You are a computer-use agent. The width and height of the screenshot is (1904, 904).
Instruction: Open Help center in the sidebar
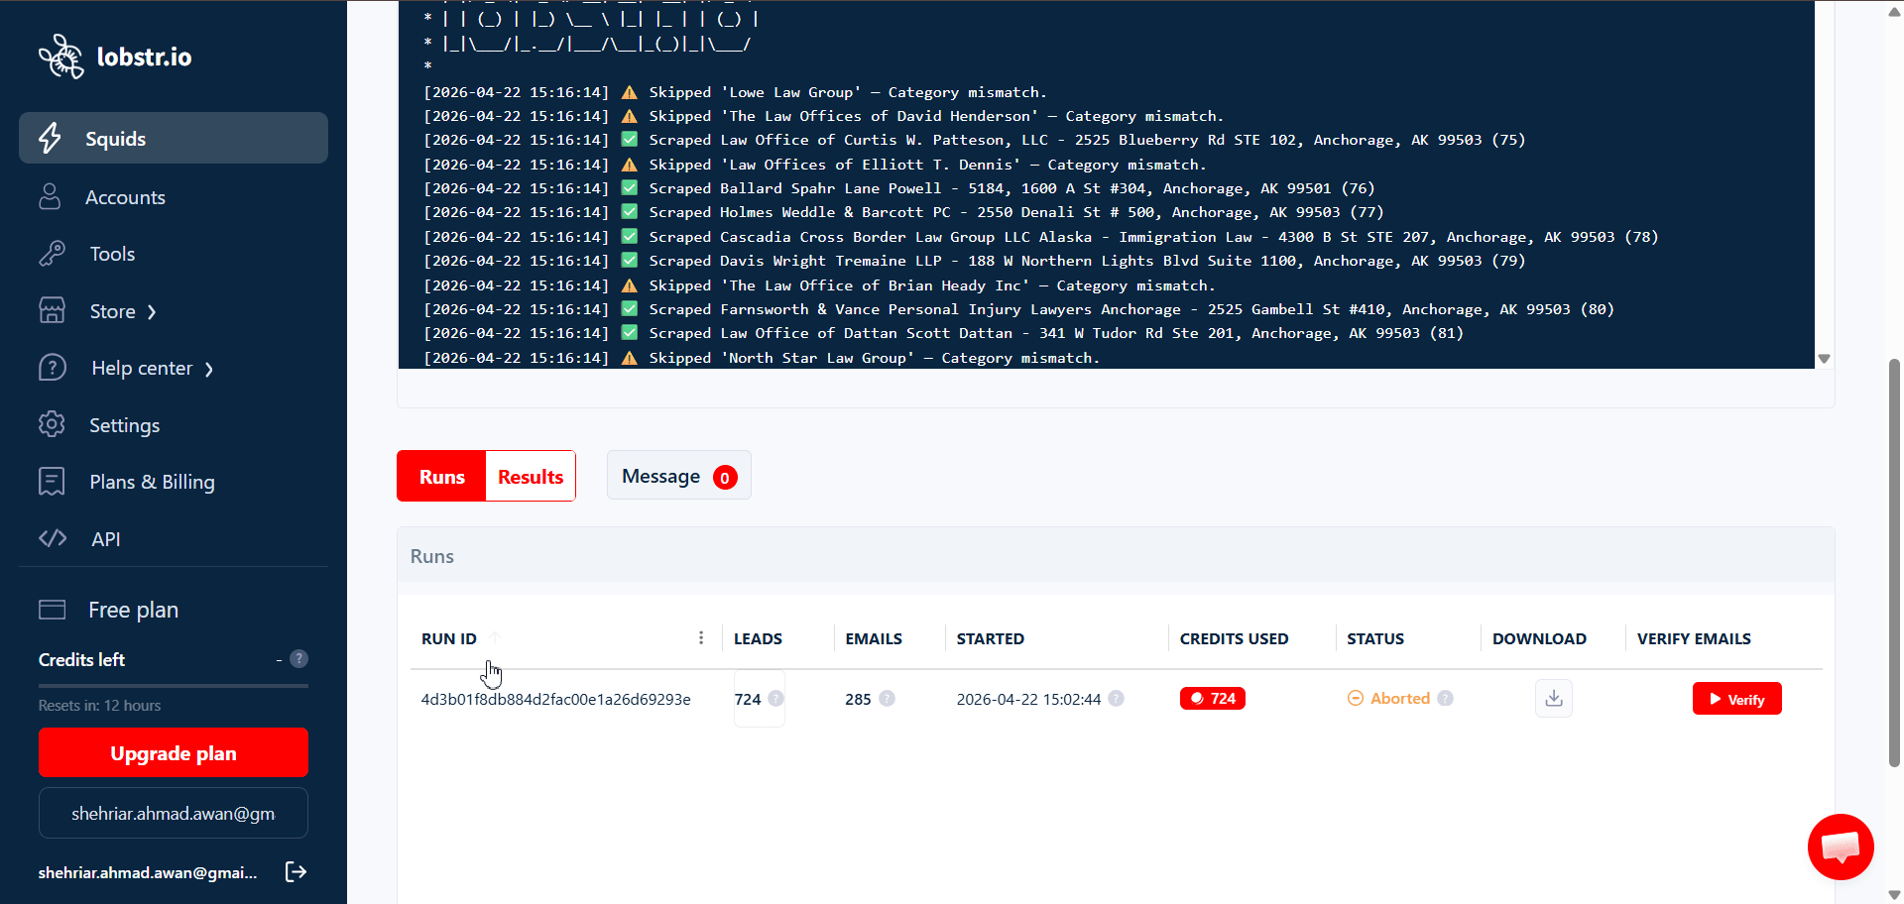[x=142, y=368]
